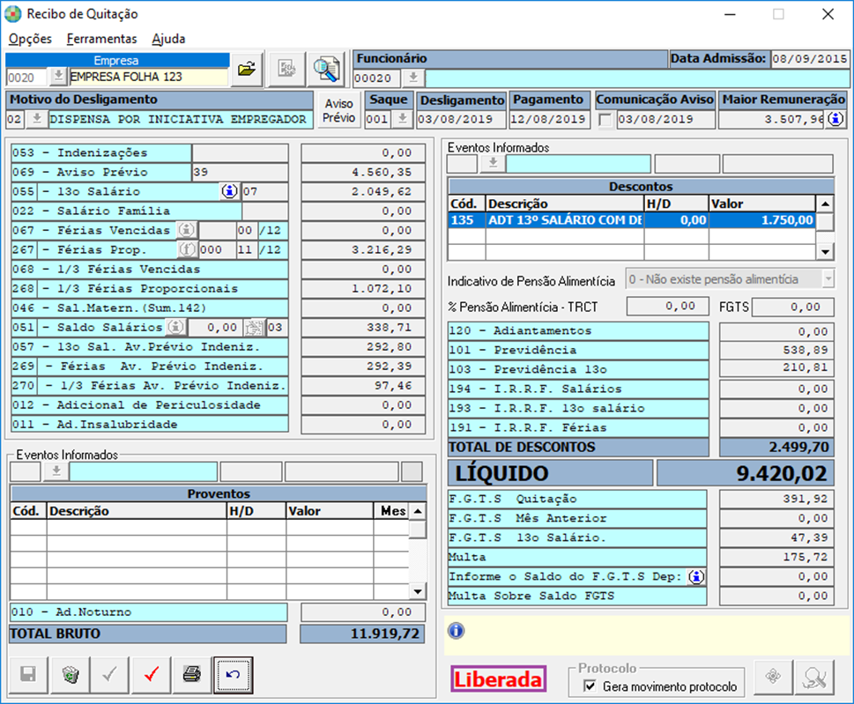This screenshot has width=854, height=704.
Task: Click the Multa value 175,72
Action: [776, 557]
